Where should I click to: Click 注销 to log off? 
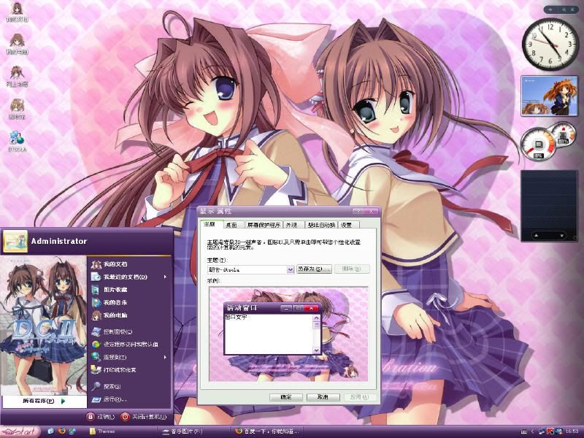(x=101, y=417)
